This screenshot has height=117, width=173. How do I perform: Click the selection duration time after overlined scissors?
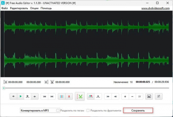[63, 82]
